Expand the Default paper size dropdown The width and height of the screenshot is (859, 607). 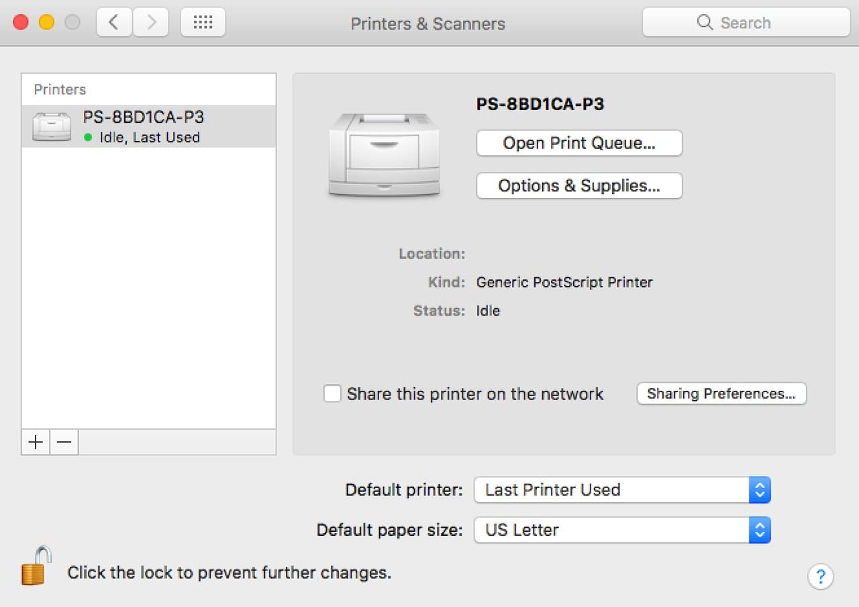[621, 530]
